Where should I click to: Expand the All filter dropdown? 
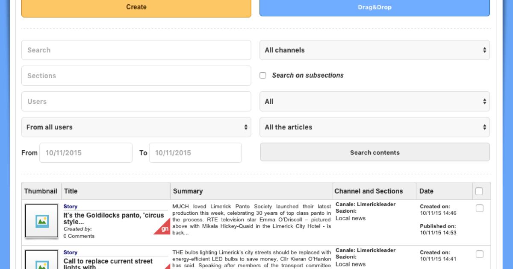374,102
